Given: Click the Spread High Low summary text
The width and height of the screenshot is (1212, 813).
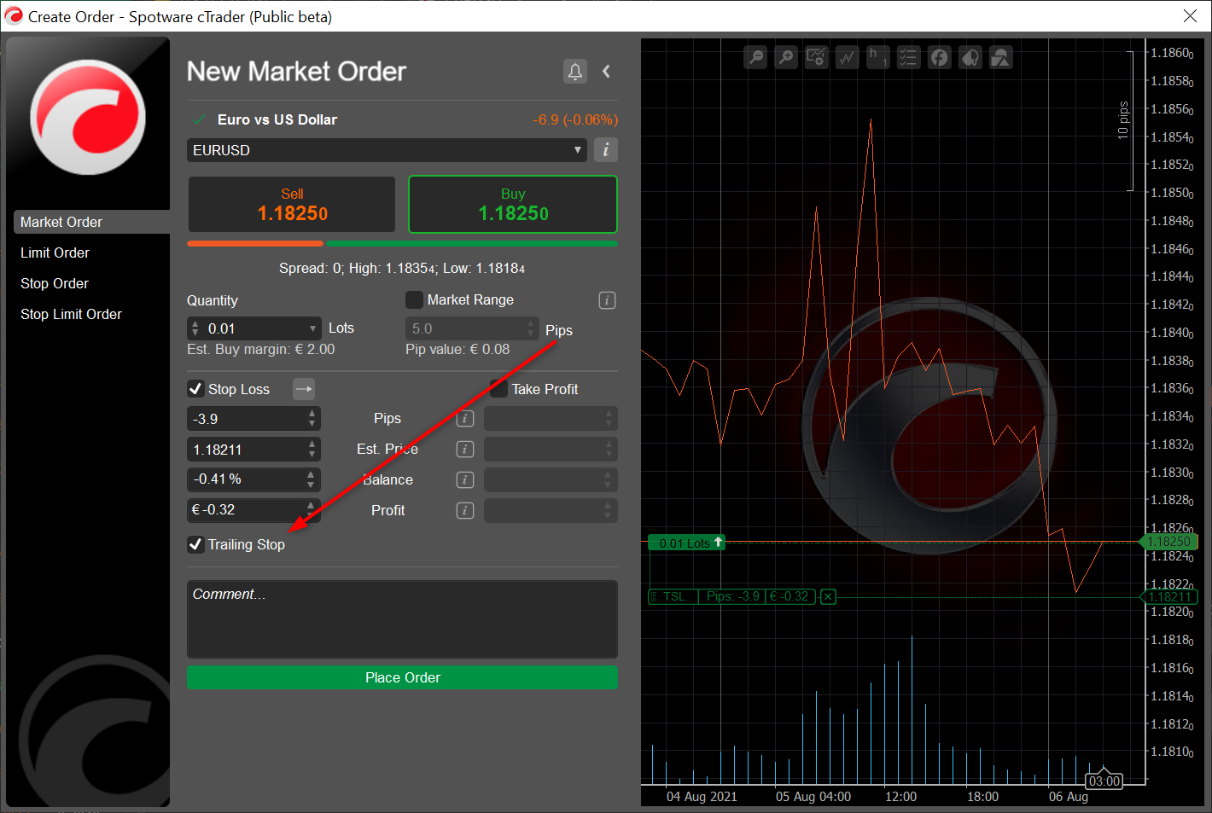Looking at the screenshot, I should point(402,268).
